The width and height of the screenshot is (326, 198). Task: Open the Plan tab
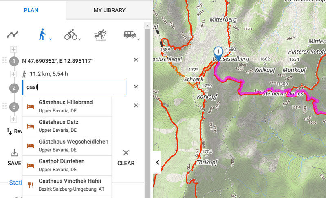point(31,10)
